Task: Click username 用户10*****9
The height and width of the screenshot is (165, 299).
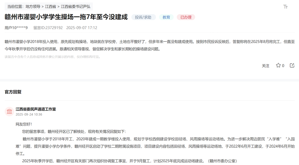Action: click(16, 28)
